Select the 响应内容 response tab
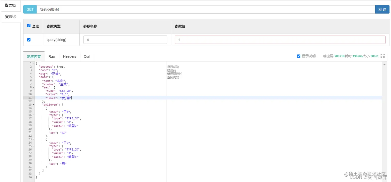 34,56
